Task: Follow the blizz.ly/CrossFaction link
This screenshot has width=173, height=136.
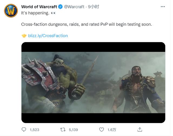Action: tap(48, 36)
